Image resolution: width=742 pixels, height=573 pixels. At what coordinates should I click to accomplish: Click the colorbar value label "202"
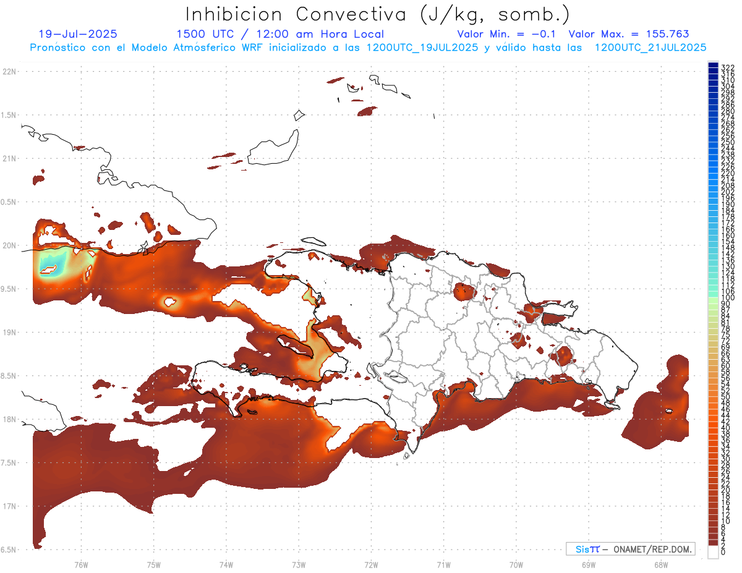pyautogui.click(x=728, y=192)
